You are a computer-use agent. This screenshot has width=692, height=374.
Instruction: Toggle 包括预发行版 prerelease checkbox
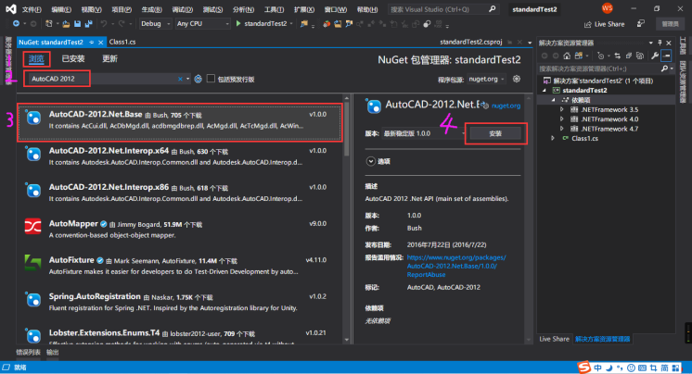click(x=211, y=79)
